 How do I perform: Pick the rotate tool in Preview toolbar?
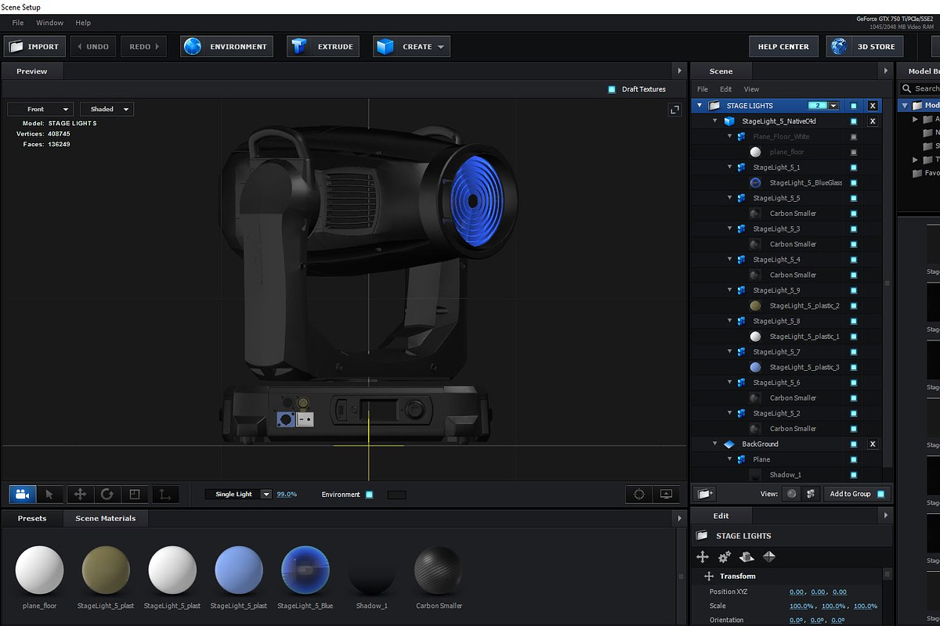pos(107,495)
